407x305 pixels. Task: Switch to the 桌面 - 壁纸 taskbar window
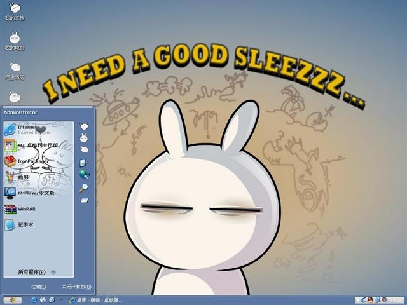[96, 300]
